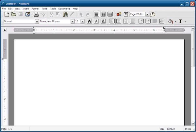Click inside the Normal style field
This screenshot has width=196, height=132.
(19, 21)
